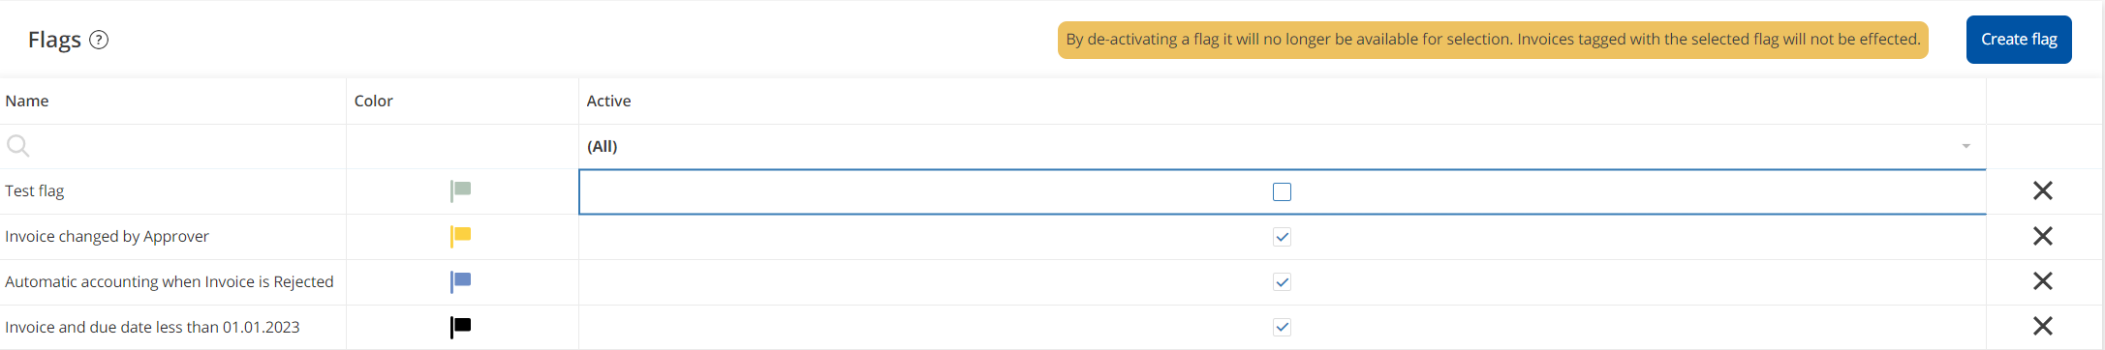Expand the Active filter dropdown arrow
This screenshot has height=350, width=2105.
(1966, 147)
